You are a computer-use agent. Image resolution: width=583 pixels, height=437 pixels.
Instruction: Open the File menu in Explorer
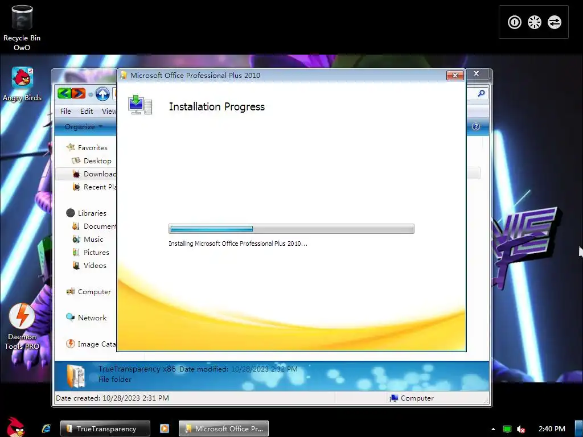click(x=65, y=111)
